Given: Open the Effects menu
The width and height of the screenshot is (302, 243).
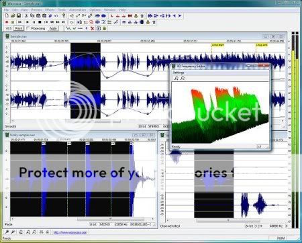Looking at the screenshot, I should click(50, 10).
